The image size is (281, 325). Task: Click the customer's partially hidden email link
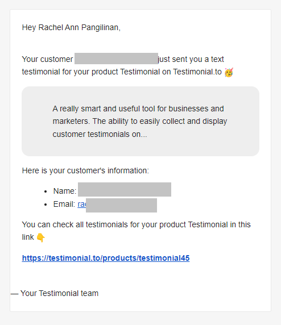click(82, 205)
